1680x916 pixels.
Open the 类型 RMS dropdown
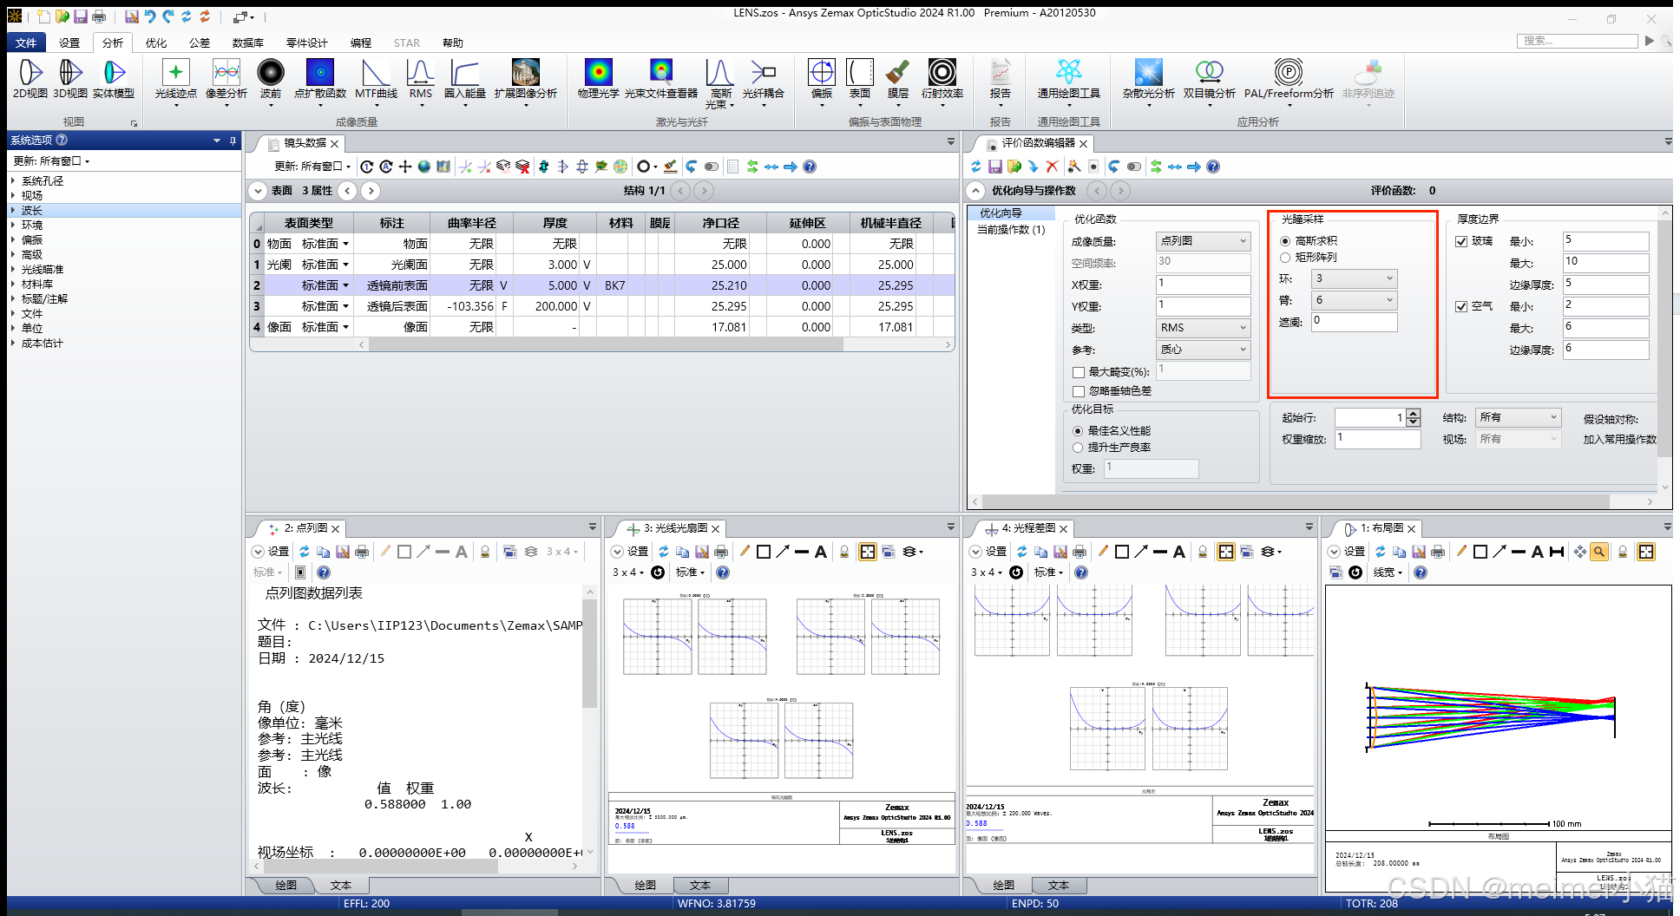coord(1204,328)
